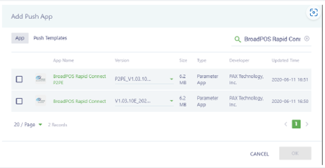Click the 2 Records count text
This screenshot has height=168, width=325.
pos(57,125)
